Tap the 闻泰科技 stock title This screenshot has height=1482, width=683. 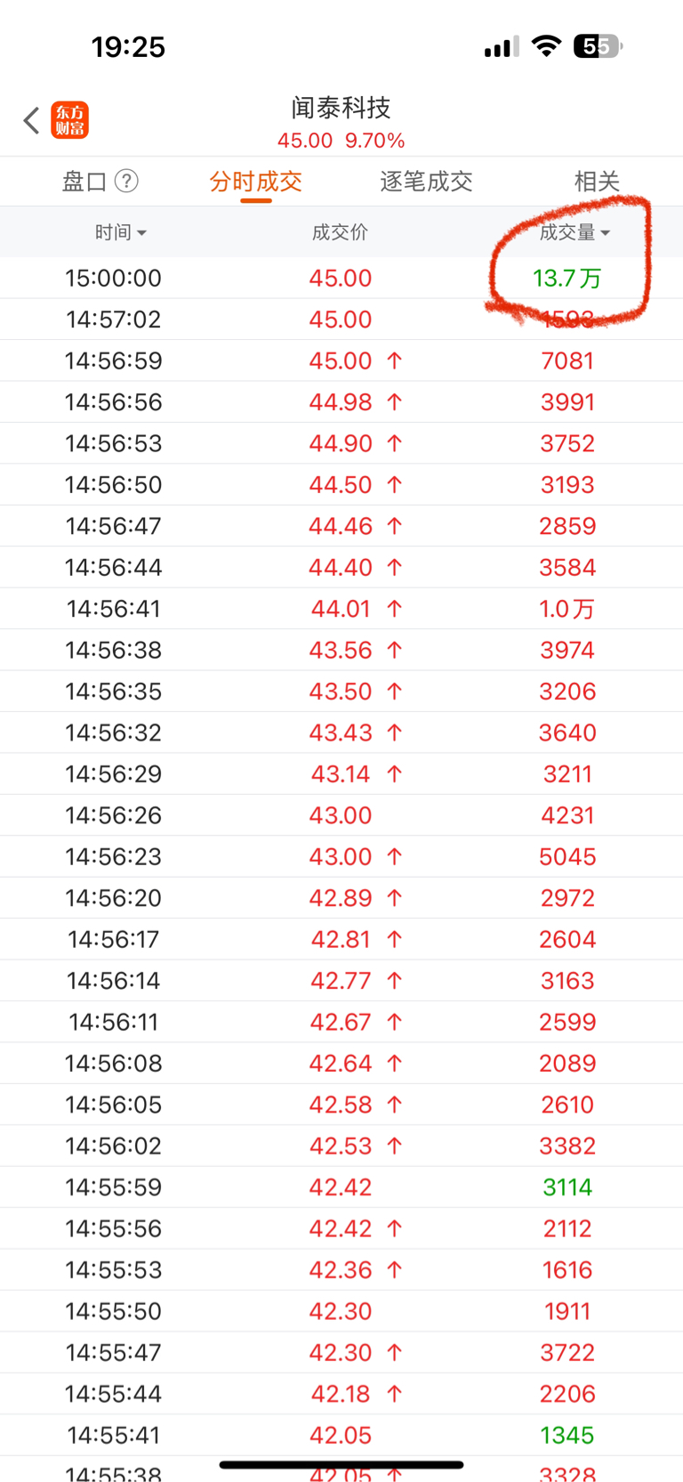click(x=341, y=108)
